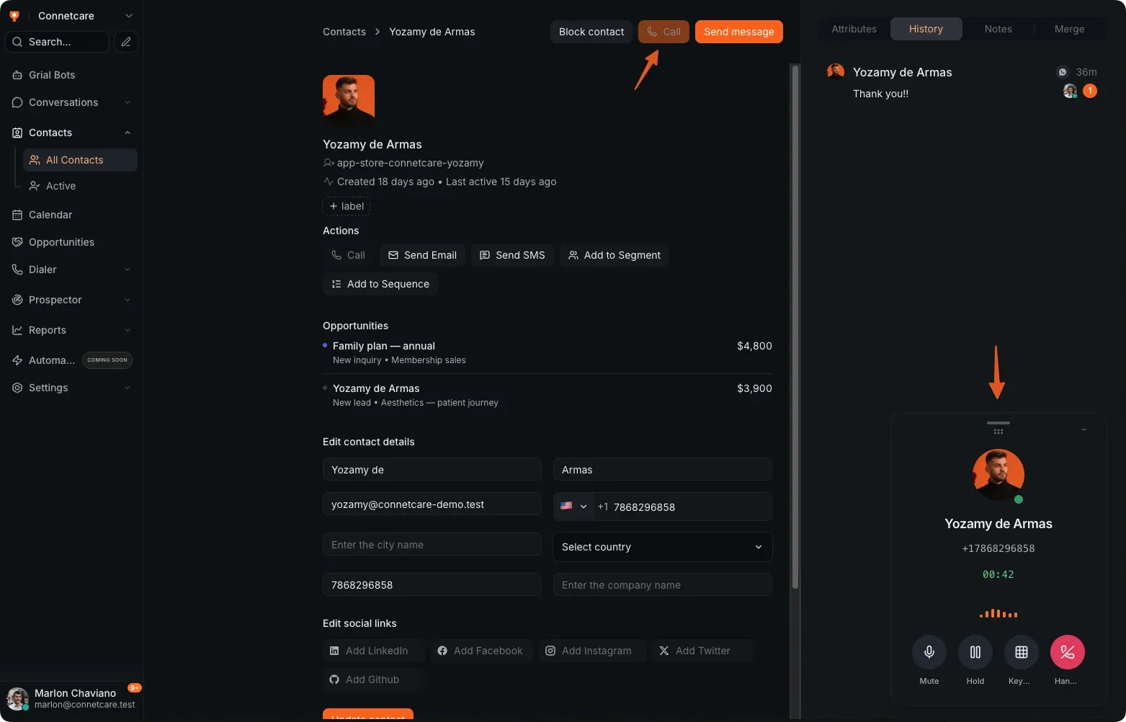Add Github social link
The width and height of the screenshot is (1126, 722).
(373, 679)
